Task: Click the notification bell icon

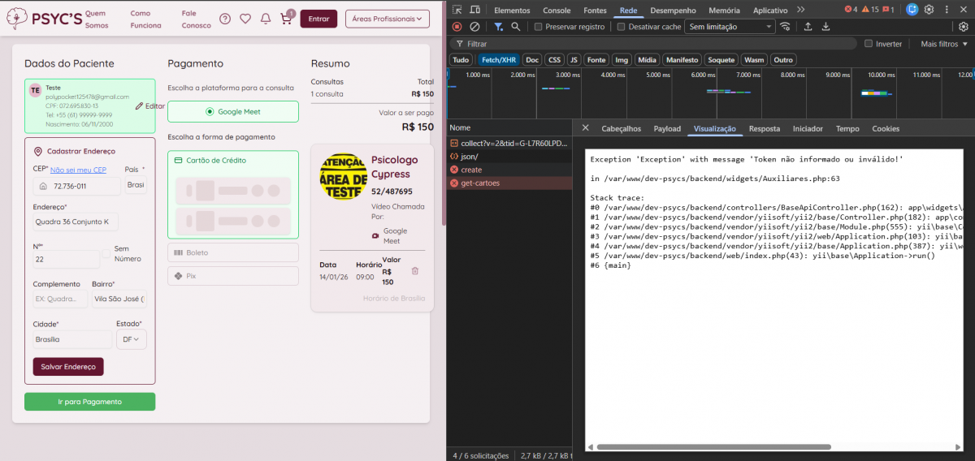Action: click(266, 19)
